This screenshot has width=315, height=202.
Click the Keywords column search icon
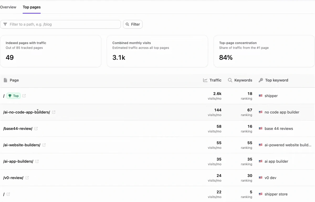pyautogui.click(x=230, y=80)
